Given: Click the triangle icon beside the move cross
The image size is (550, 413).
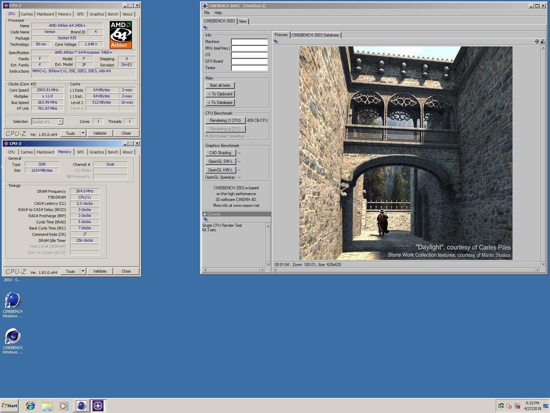Looking at the screenshot, I should pos(543,41).
